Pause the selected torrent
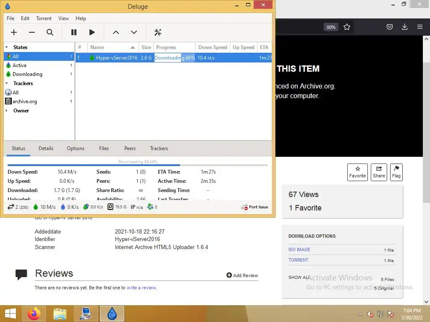 pyautogui.click(x=74, y=32)
